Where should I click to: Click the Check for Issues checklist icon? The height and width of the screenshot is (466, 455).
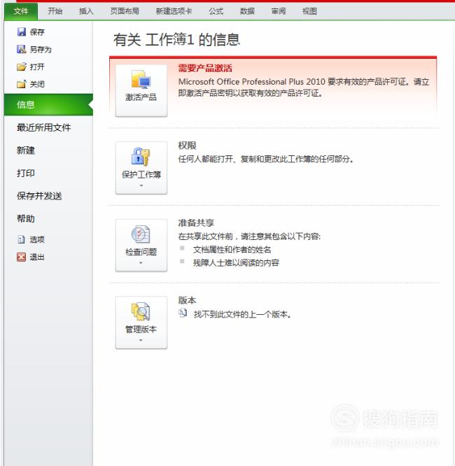click(x=141, y=234)
